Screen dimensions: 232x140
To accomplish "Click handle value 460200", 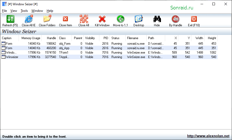I will [51, 48].
